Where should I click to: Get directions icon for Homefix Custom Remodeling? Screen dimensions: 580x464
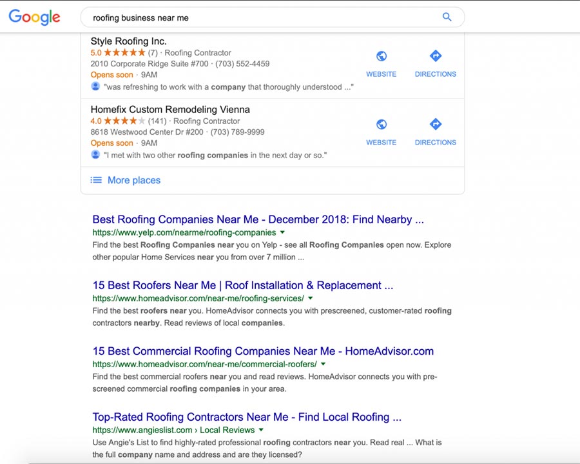(x=436, y=124)
